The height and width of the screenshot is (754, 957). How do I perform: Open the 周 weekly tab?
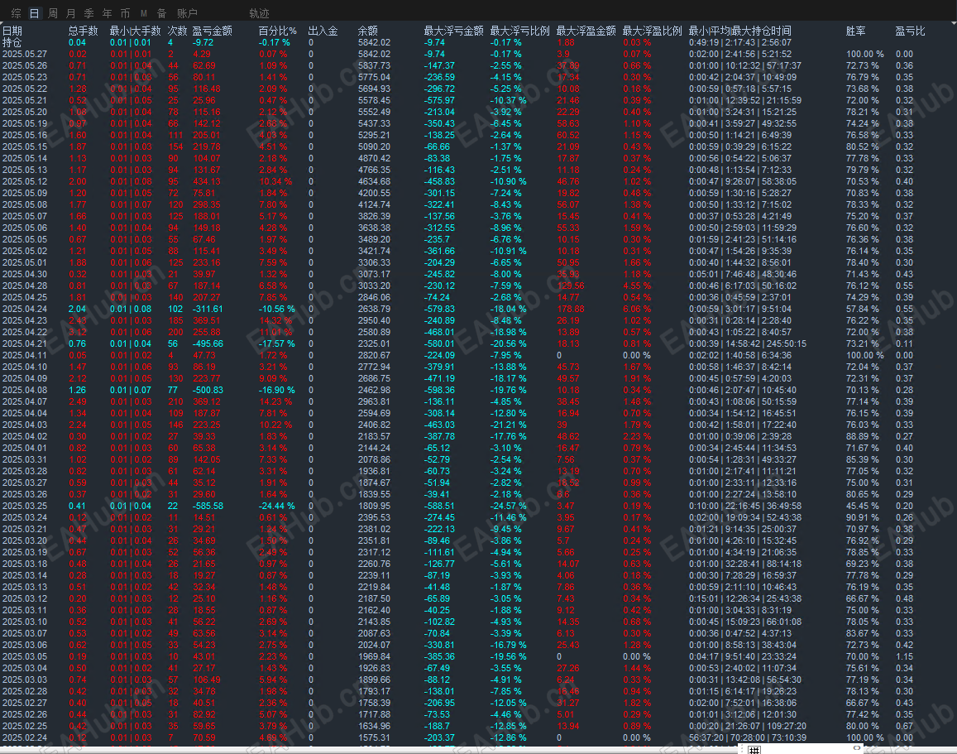[x=53, y=12]
